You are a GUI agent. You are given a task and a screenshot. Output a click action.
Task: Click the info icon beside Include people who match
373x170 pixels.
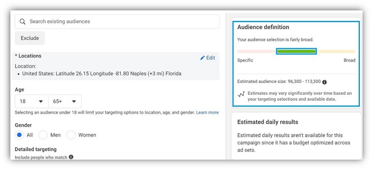pos(71,157)
